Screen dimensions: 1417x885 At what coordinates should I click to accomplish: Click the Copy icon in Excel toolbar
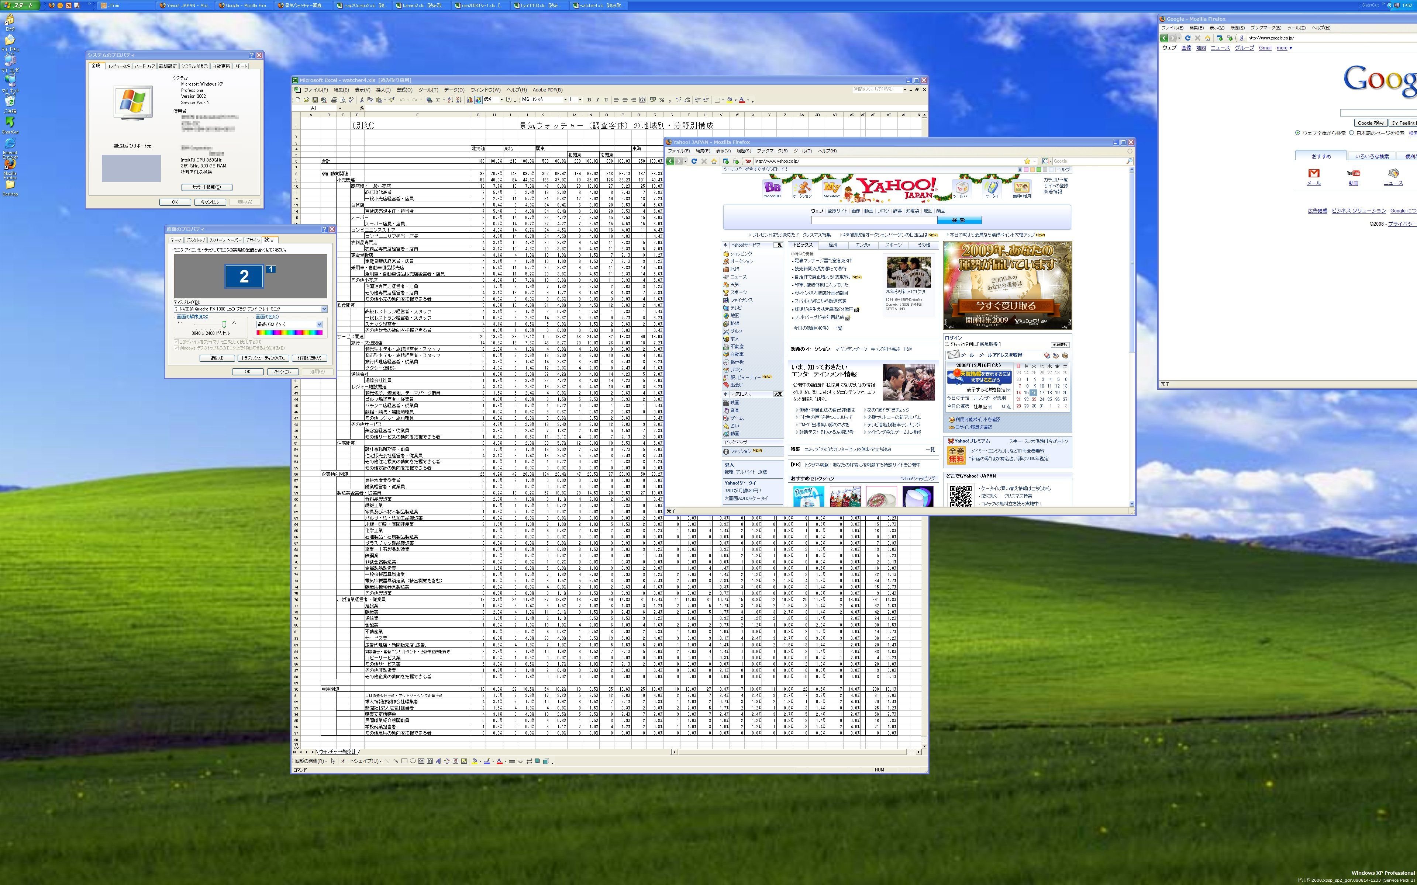[x=370, y=100]
